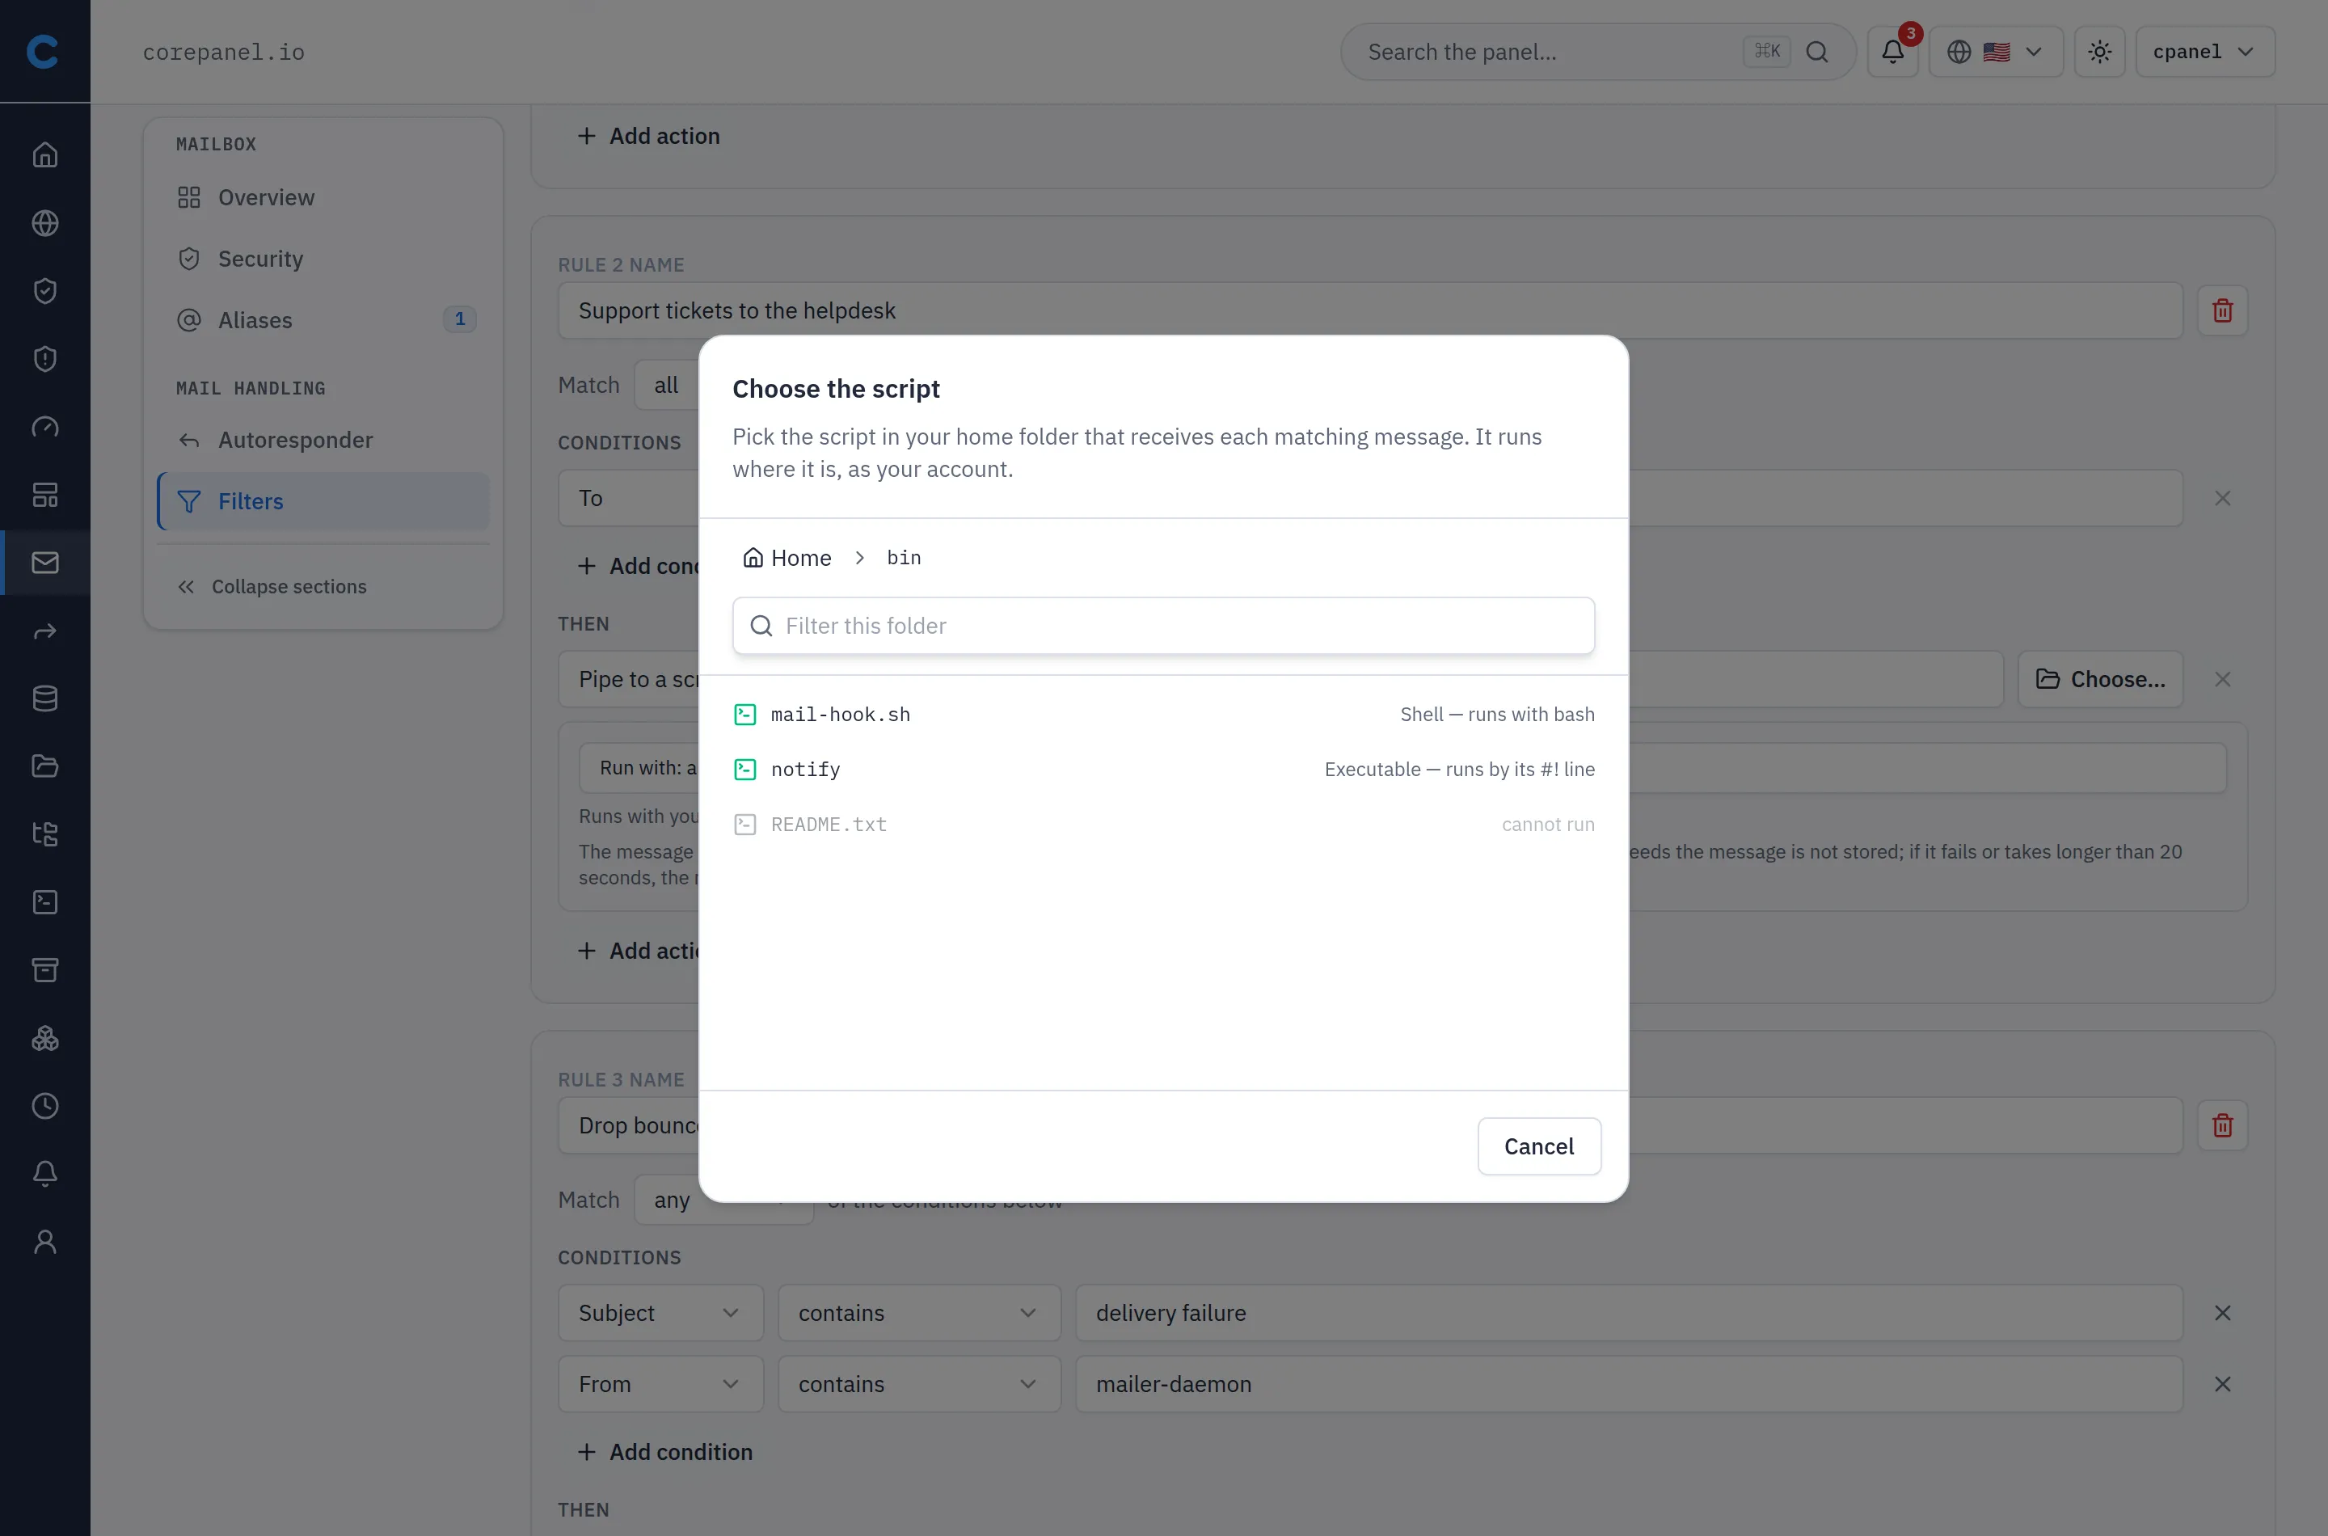Open the clock icon in sidebar
2328x1536 pixels.
coord(45,1106)
